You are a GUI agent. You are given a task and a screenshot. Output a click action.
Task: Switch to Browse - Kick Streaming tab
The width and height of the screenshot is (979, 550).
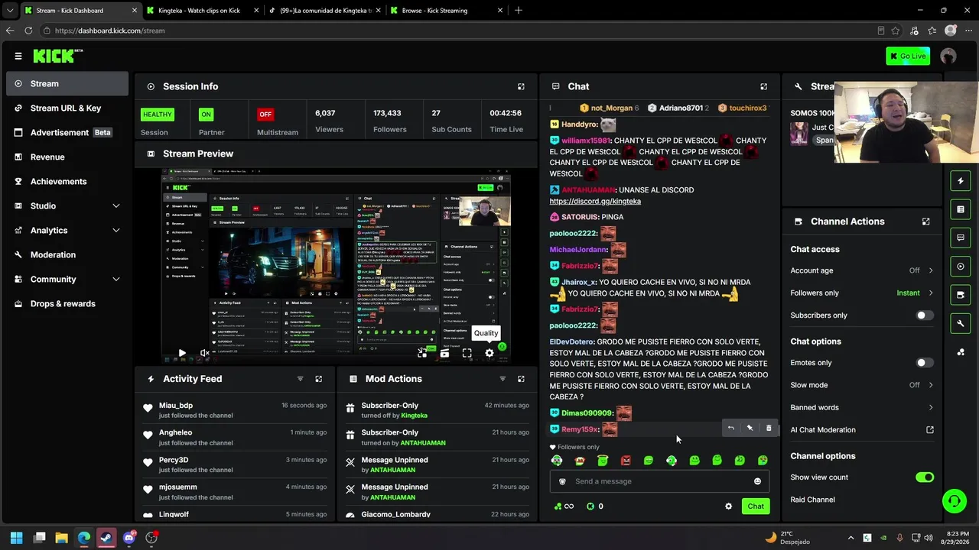click(x=446, y=11)
